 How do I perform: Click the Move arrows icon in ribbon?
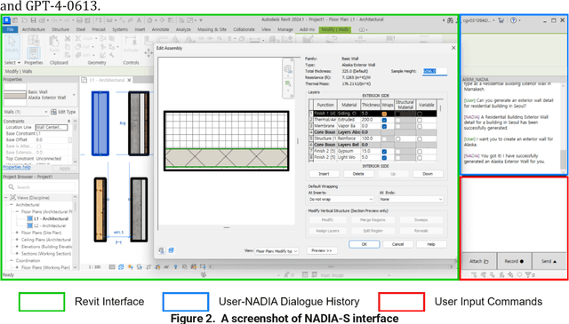[148, 53]
